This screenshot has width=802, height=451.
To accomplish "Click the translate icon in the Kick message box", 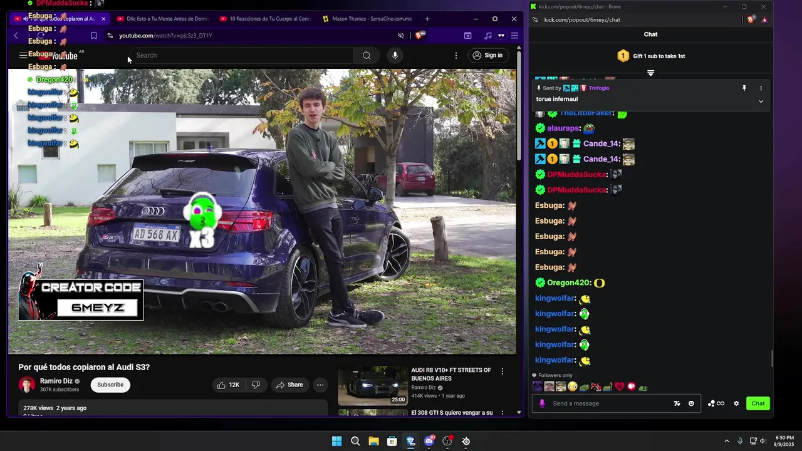I will (677, 403).
